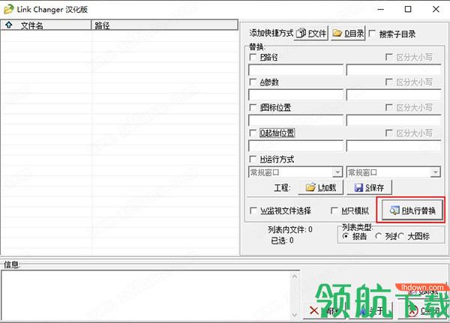Screen dimensions: 450x323
Task: Select the 报告 list type radio button
Action: pos(346,236)
